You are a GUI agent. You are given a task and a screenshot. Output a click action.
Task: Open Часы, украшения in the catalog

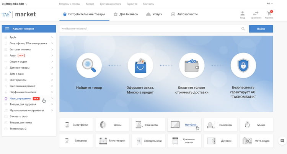21,99
